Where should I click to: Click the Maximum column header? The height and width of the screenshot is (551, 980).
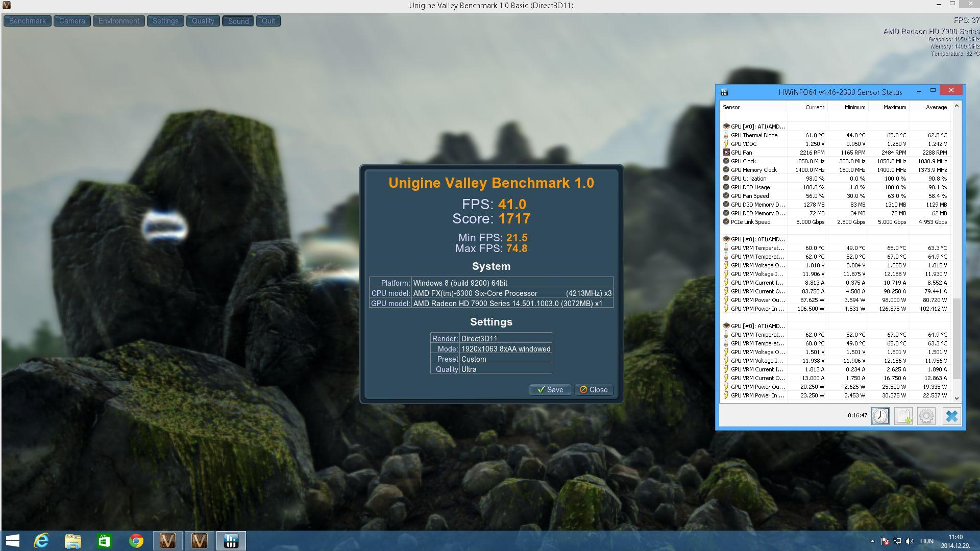point(889,107)
